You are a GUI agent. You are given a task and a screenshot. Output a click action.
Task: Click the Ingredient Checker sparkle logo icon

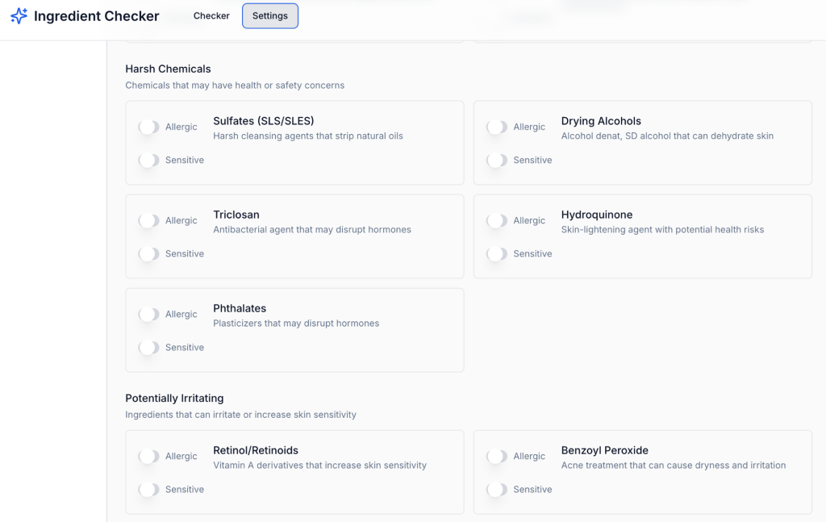(19, 16)
